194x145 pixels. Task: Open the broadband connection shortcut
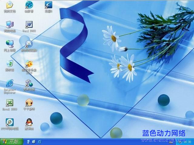coord(29,83)
